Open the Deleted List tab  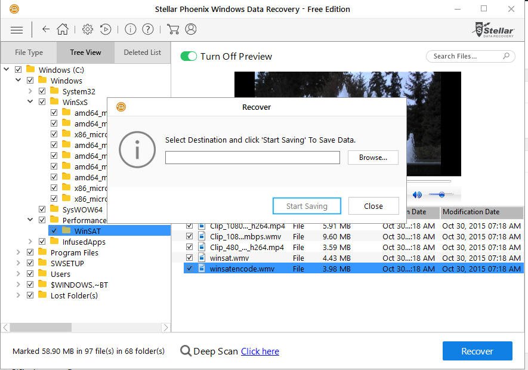click(143, 53)
